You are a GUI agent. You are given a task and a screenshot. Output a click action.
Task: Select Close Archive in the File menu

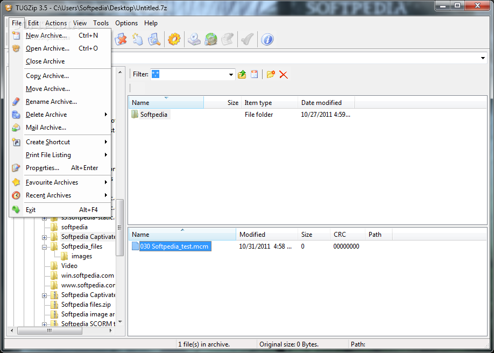[60, 61]
